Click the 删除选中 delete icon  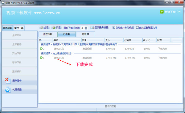pyautogui.click(x=8, y=81)
